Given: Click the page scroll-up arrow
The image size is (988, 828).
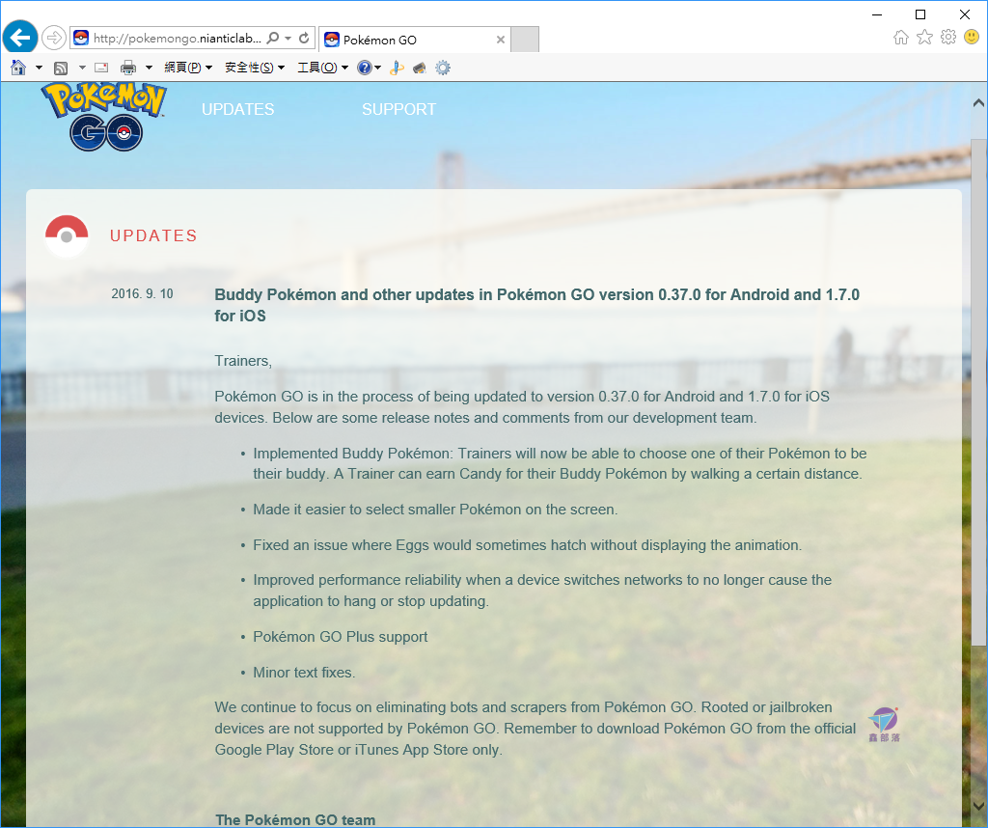Looking at the screenshot, I should click(978, 102).
